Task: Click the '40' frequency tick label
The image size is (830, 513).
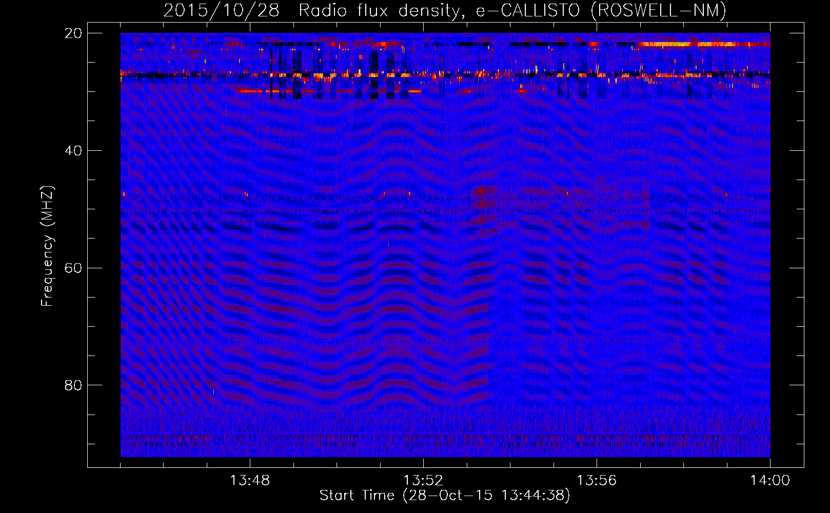Action: [73, 151]
